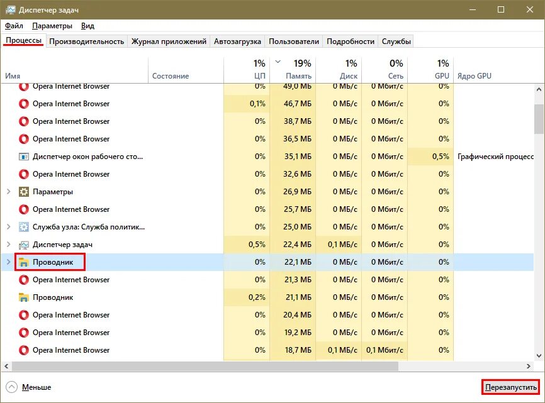Viewport: 545px width, 403px height.
Task: Open the Пользователи tab
Action: coord(294,41)
